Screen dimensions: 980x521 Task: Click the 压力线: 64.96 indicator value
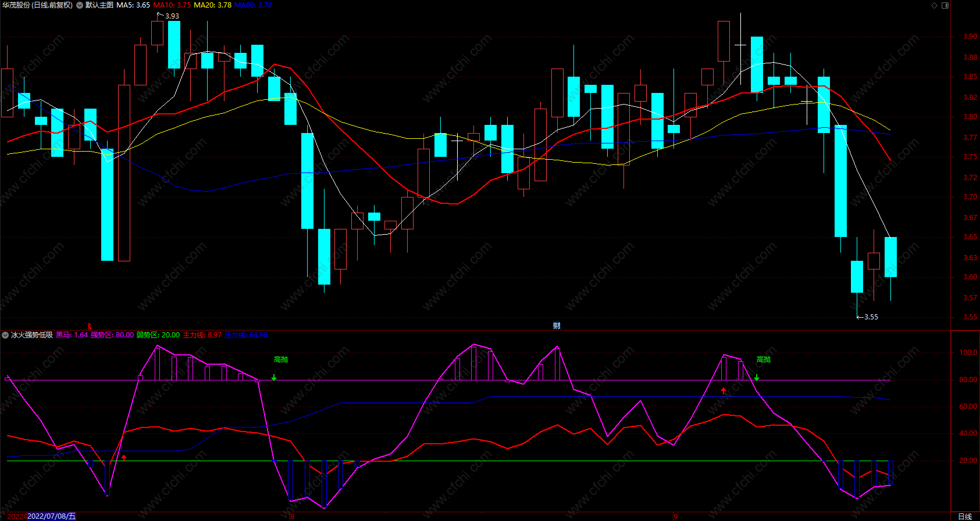point(246,335)
